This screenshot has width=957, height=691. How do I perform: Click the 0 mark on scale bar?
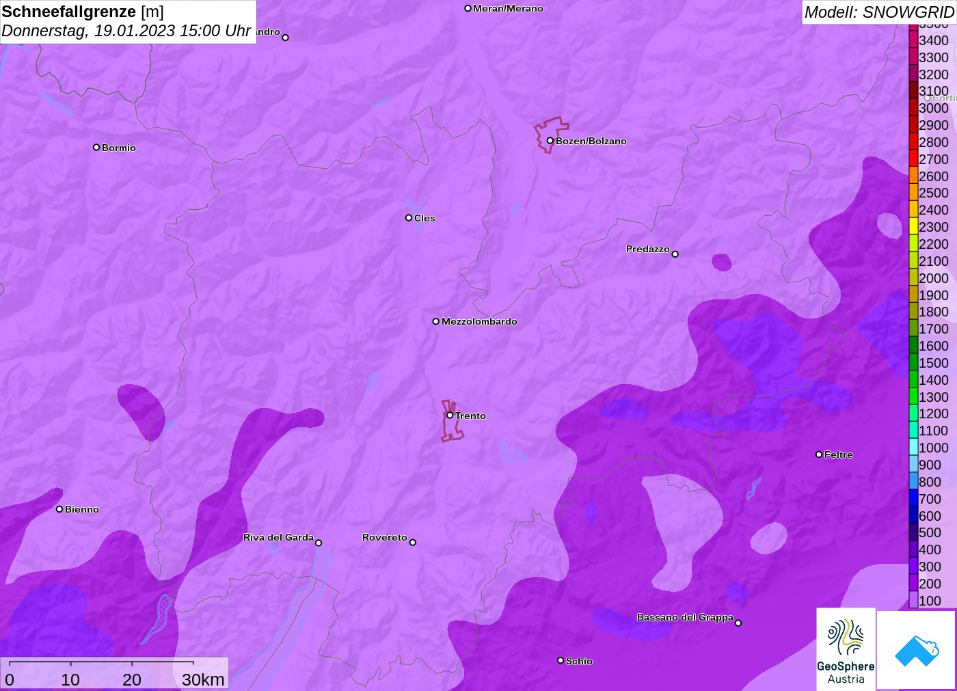coord(10,679)
